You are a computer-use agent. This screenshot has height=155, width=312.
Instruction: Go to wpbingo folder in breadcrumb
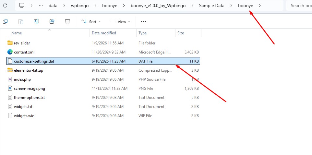79,6
